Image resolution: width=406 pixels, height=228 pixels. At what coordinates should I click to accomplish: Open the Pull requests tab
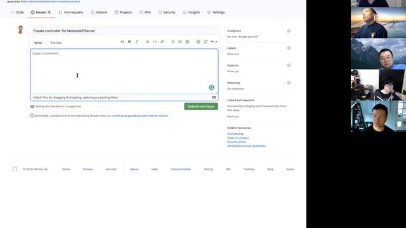click(71, 13)
